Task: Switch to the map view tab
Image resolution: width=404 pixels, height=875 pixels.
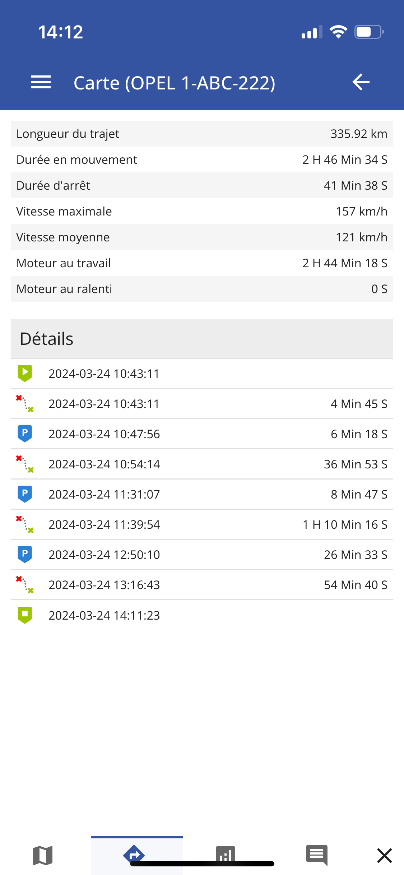Action: [x=43, y=855]
